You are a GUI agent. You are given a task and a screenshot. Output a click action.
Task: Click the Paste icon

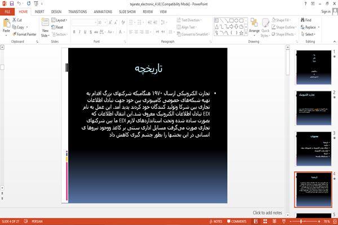click(x=6, y=23)
